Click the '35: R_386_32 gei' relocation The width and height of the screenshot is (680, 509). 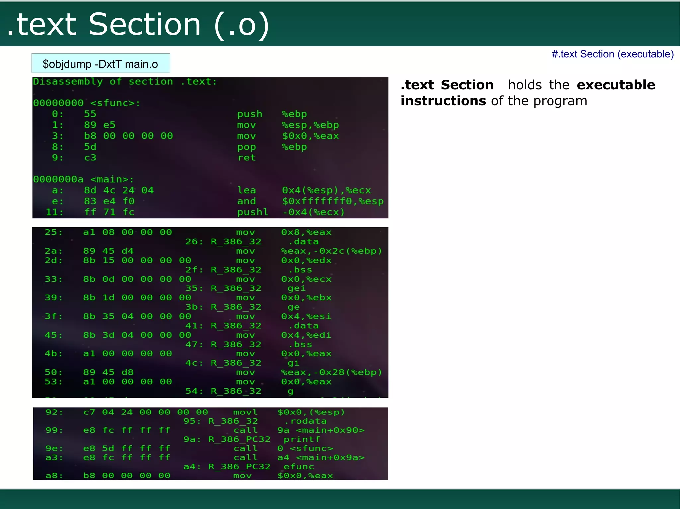click(245, 288)
